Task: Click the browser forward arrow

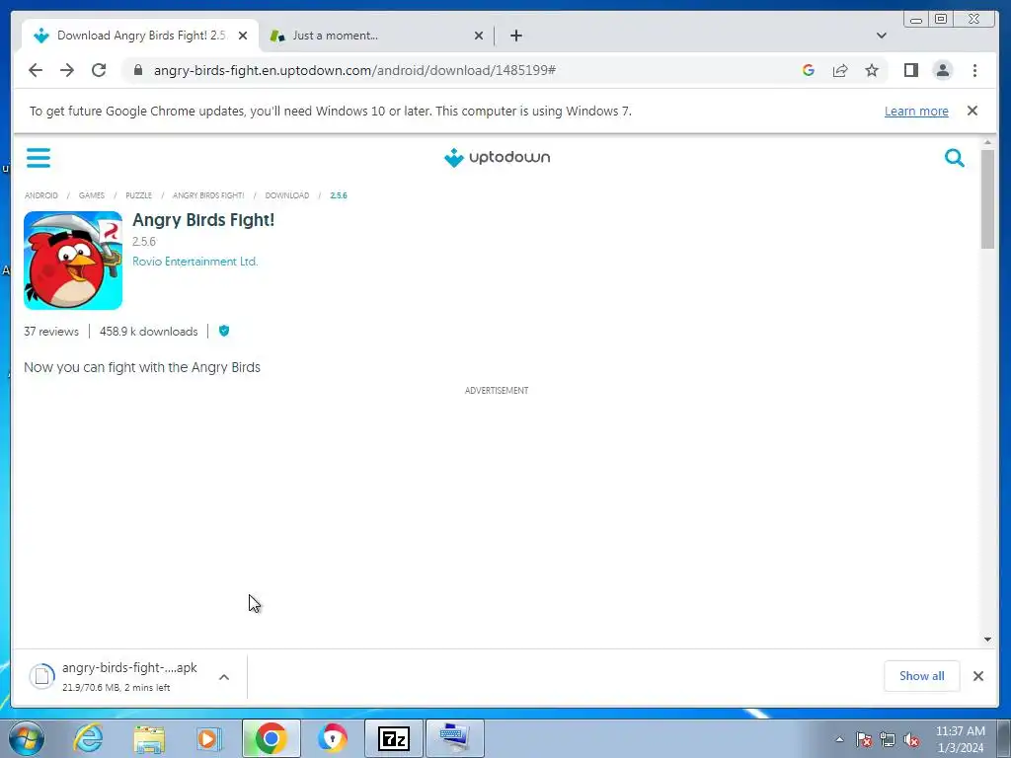Action: (x=67, y=70)
